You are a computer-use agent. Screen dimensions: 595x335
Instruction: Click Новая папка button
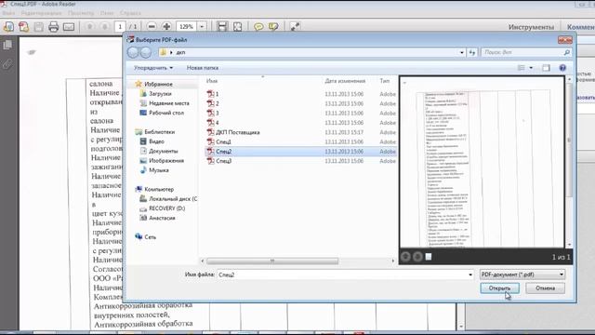[203, 68]
